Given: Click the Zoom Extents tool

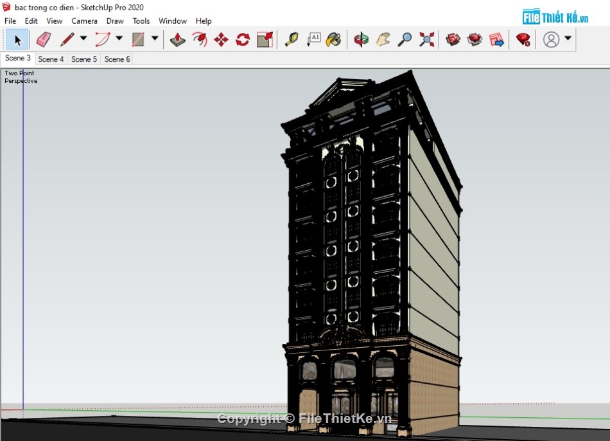Looking at the screenshot, I should coord(427,39).
